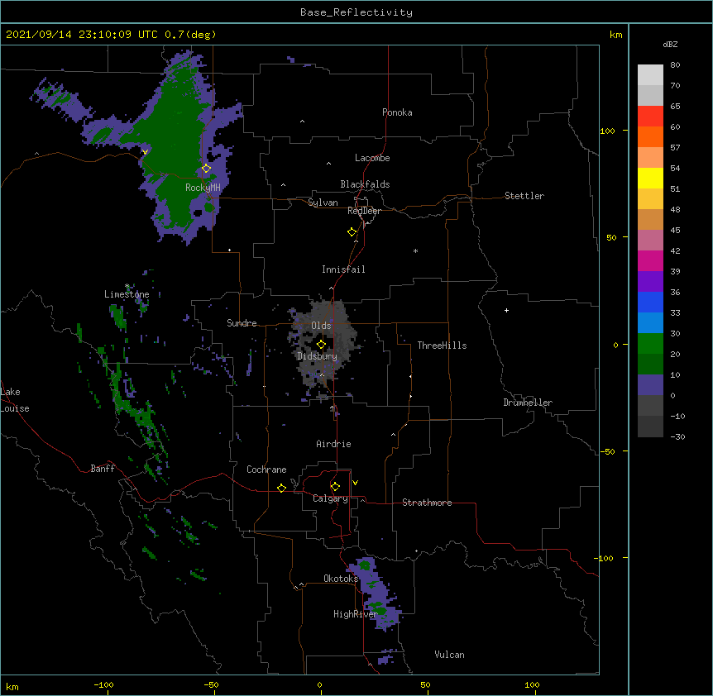Screen dimensions: 713x696
Task: Click the -50 tick on the vertical axis
Action: tap(607, 451)
